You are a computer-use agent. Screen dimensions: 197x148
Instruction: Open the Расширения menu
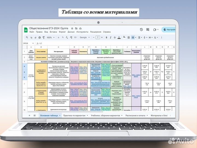(x=95, y=32)
